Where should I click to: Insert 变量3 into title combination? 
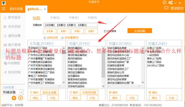tap(91, 31)
